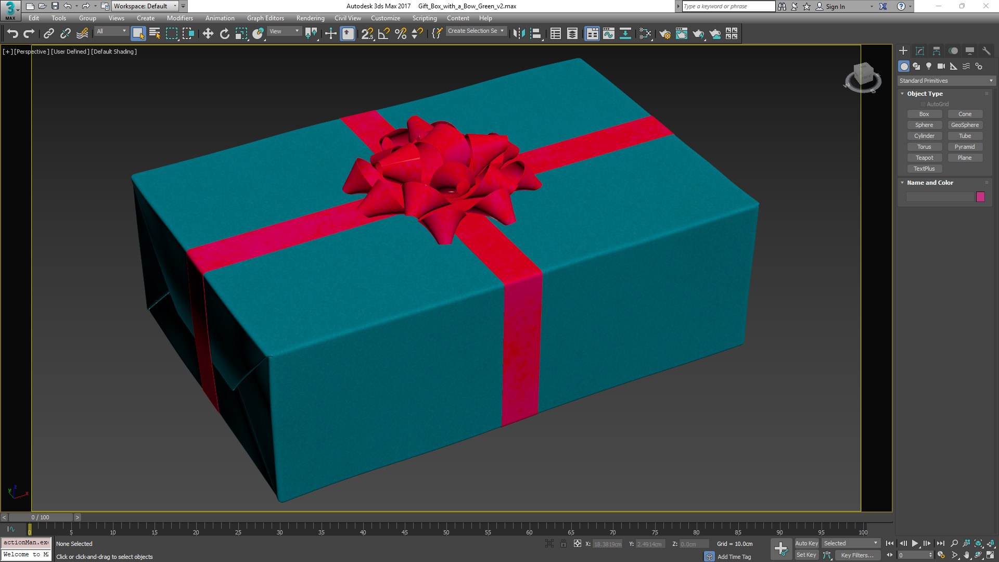Toggle Angle Snap
Viewport: 999px width, 562px height.
pyautogui.click(x=384, y=34)
